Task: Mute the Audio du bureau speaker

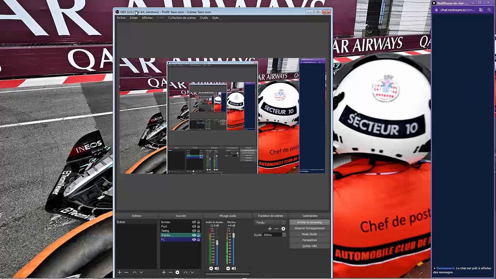Action: (x=217, y=268)
